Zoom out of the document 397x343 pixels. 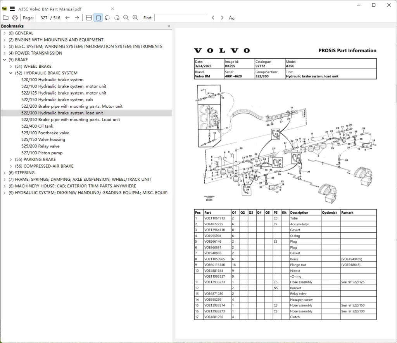point(126,18)
